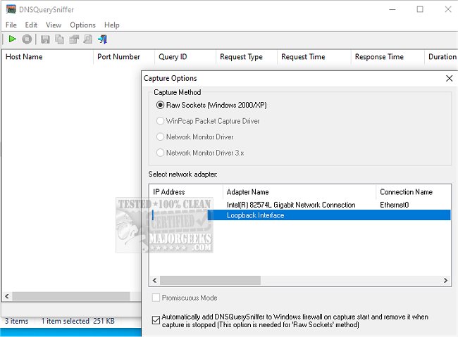458x337 pixels.
Task: Click the Save floppy disk toolbar icon
Action: 45,39
